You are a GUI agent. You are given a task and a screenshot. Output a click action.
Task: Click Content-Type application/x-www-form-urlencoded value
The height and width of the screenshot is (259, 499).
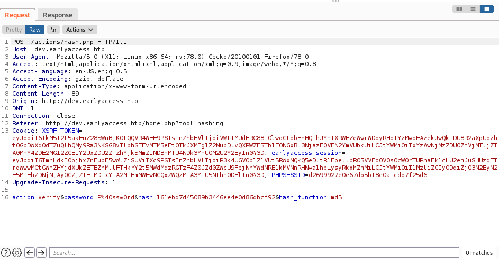(x=125, y=86)
